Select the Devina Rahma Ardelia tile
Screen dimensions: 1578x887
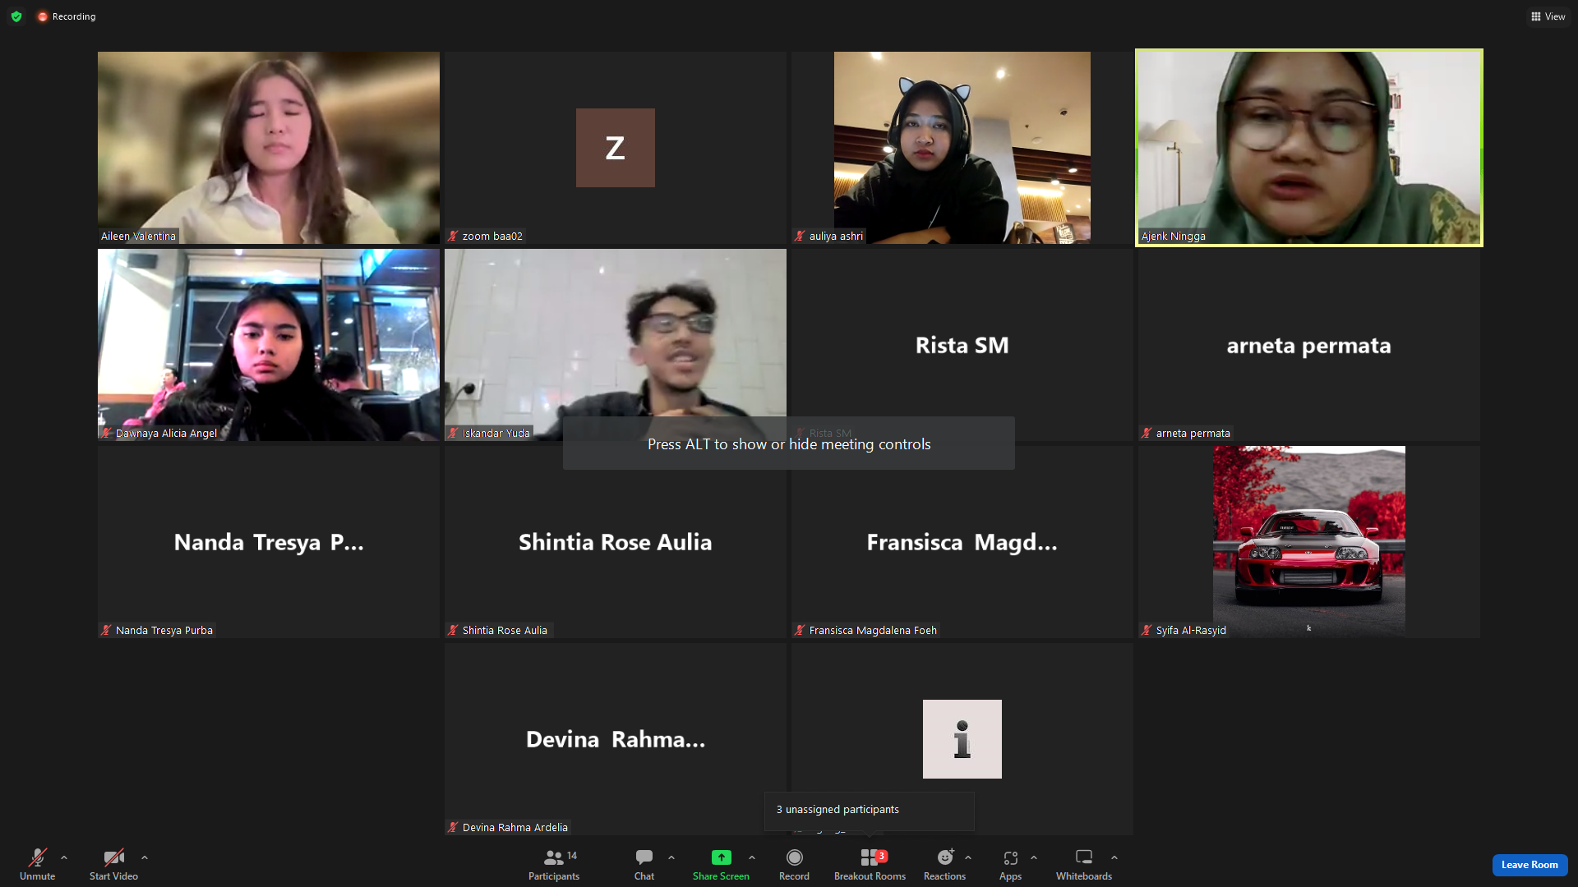click(616, 739)
